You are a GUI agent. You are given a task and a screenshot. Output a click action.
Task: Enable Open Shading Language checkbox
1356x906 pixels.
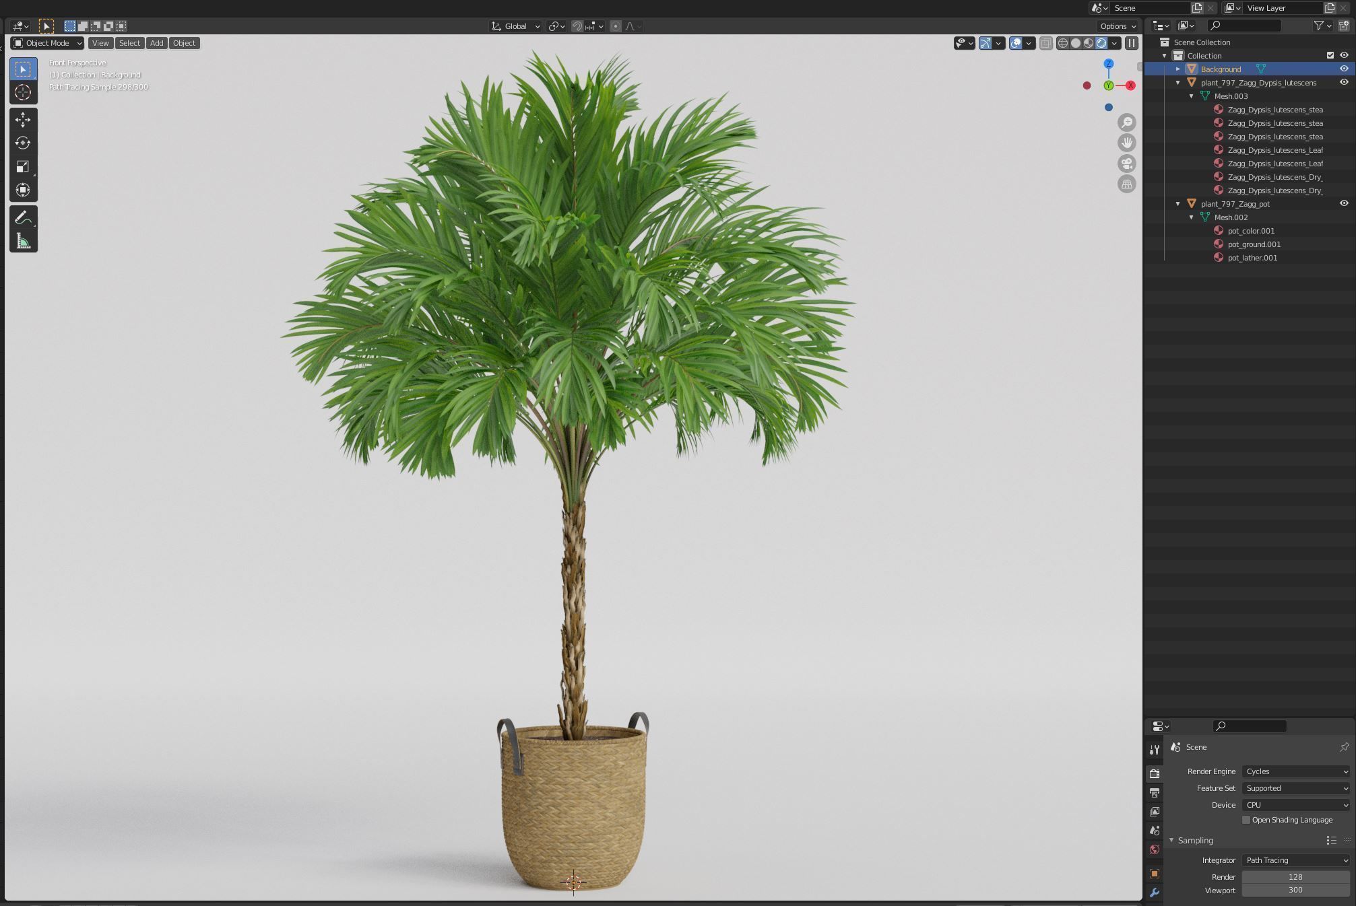1246,820
